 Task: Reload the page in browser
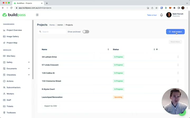(x=11, y=8)
